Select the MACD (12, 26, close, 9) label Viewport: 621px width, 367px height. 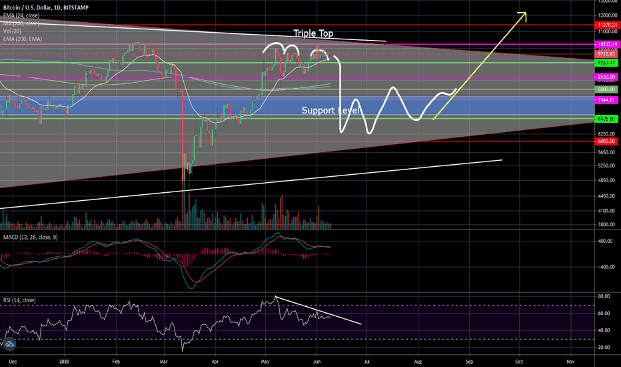coord(31,237)
